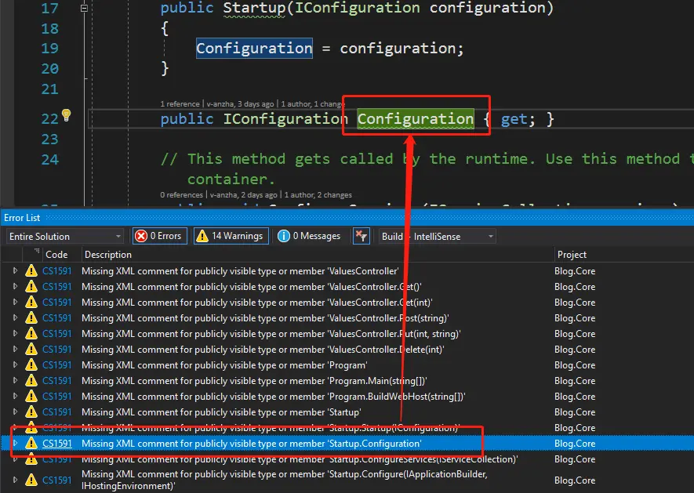Click 'get' accessor on line 22
The height and width of the screenshot is (493, 694).
[514, 119]
